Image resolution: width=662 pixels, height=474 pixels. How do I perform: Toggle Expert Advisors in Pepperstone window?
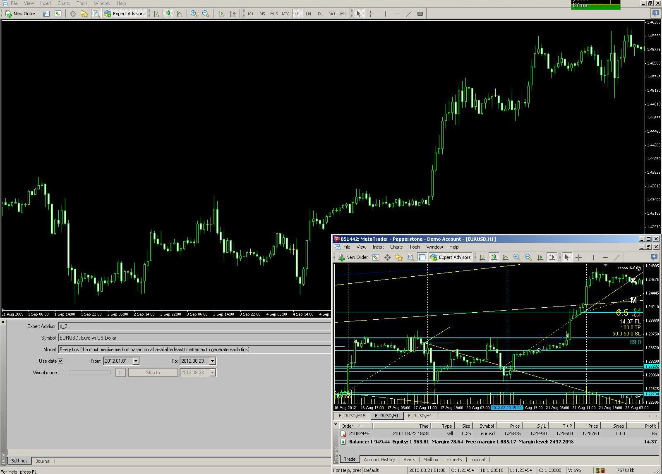point(451,257)
